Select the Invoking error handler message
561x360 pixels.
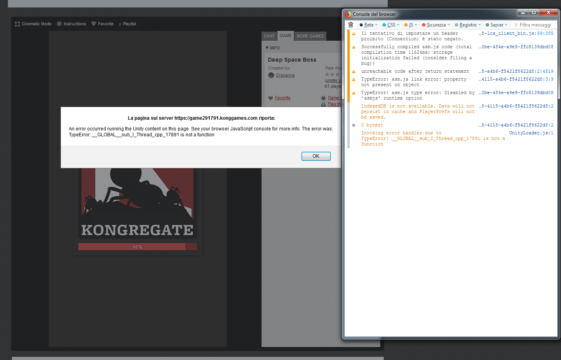click(433, 138)
